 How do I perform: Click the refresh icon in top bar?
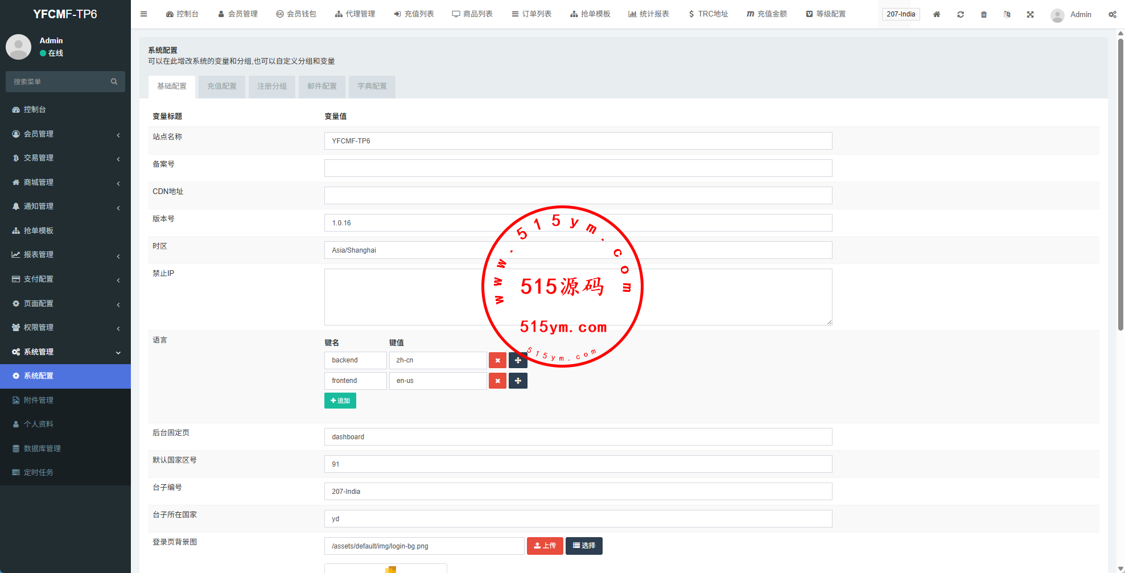tap(960, 14)
